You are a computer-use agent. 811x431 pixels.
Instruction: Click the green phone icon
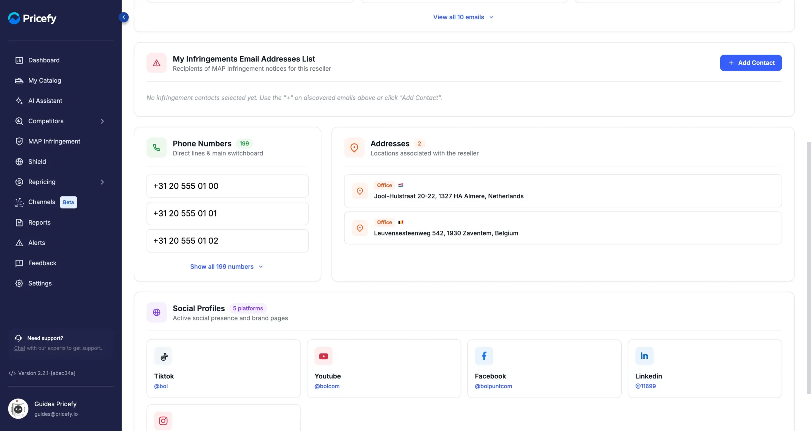pyautogui.click(x=156, y=147)
